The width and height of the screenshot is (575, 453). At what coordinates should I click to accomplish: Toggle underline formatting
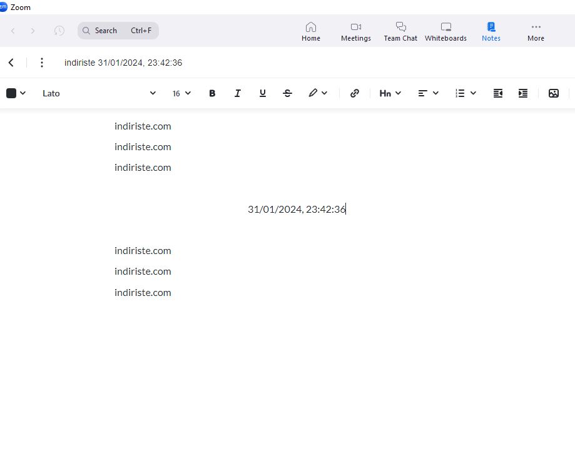pyautogui.click(x=263, y=93)
